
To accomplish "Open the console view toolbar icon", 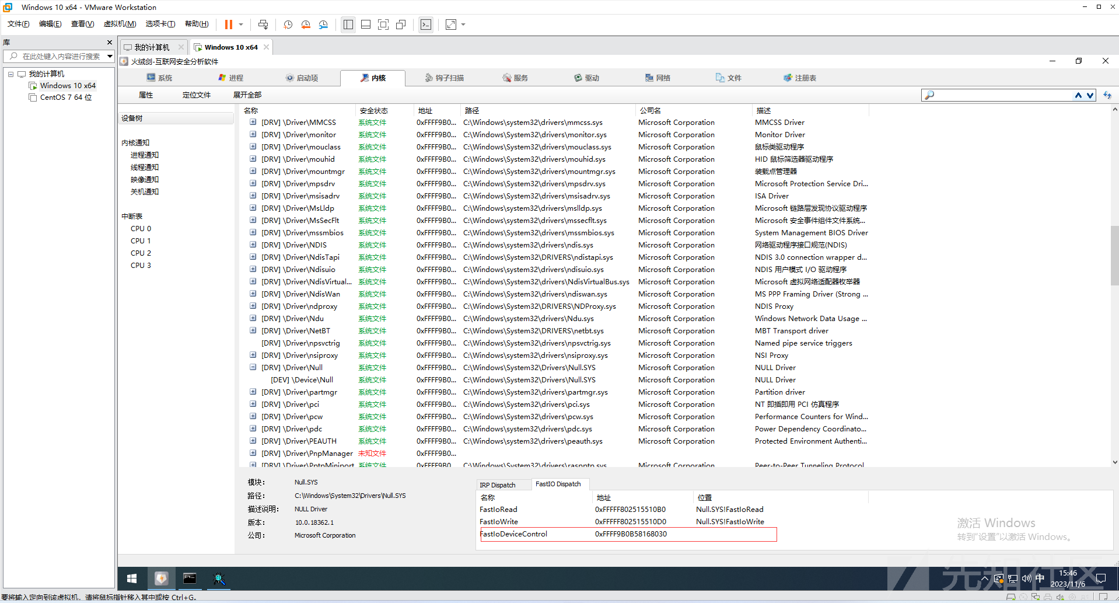I will coord(426,25).
